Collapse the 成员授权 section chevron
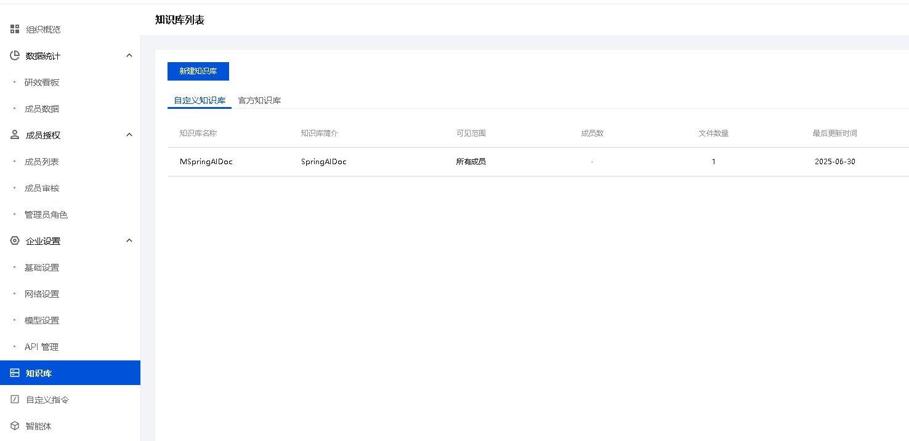The image size is (909, 441). pyautogui.click(x=129, y=135)
